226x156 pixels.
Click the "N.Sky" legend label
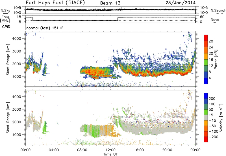(x=5, y=10)
